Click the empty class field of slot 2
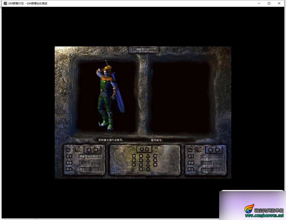This screenshot has width=286, height=220. pos(211,170)
